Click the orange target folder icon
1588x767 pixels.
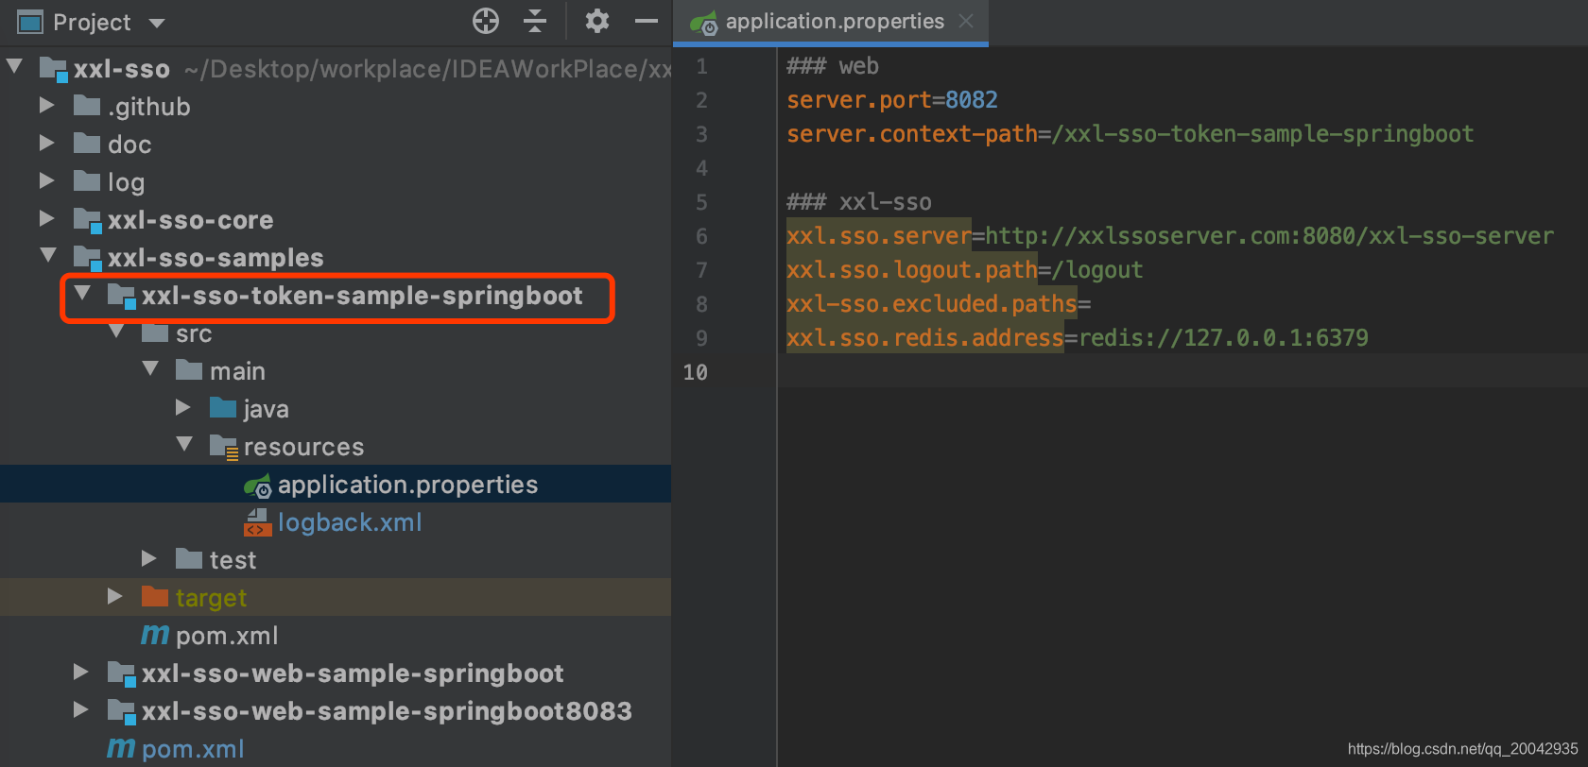click(x=155, y=596)
